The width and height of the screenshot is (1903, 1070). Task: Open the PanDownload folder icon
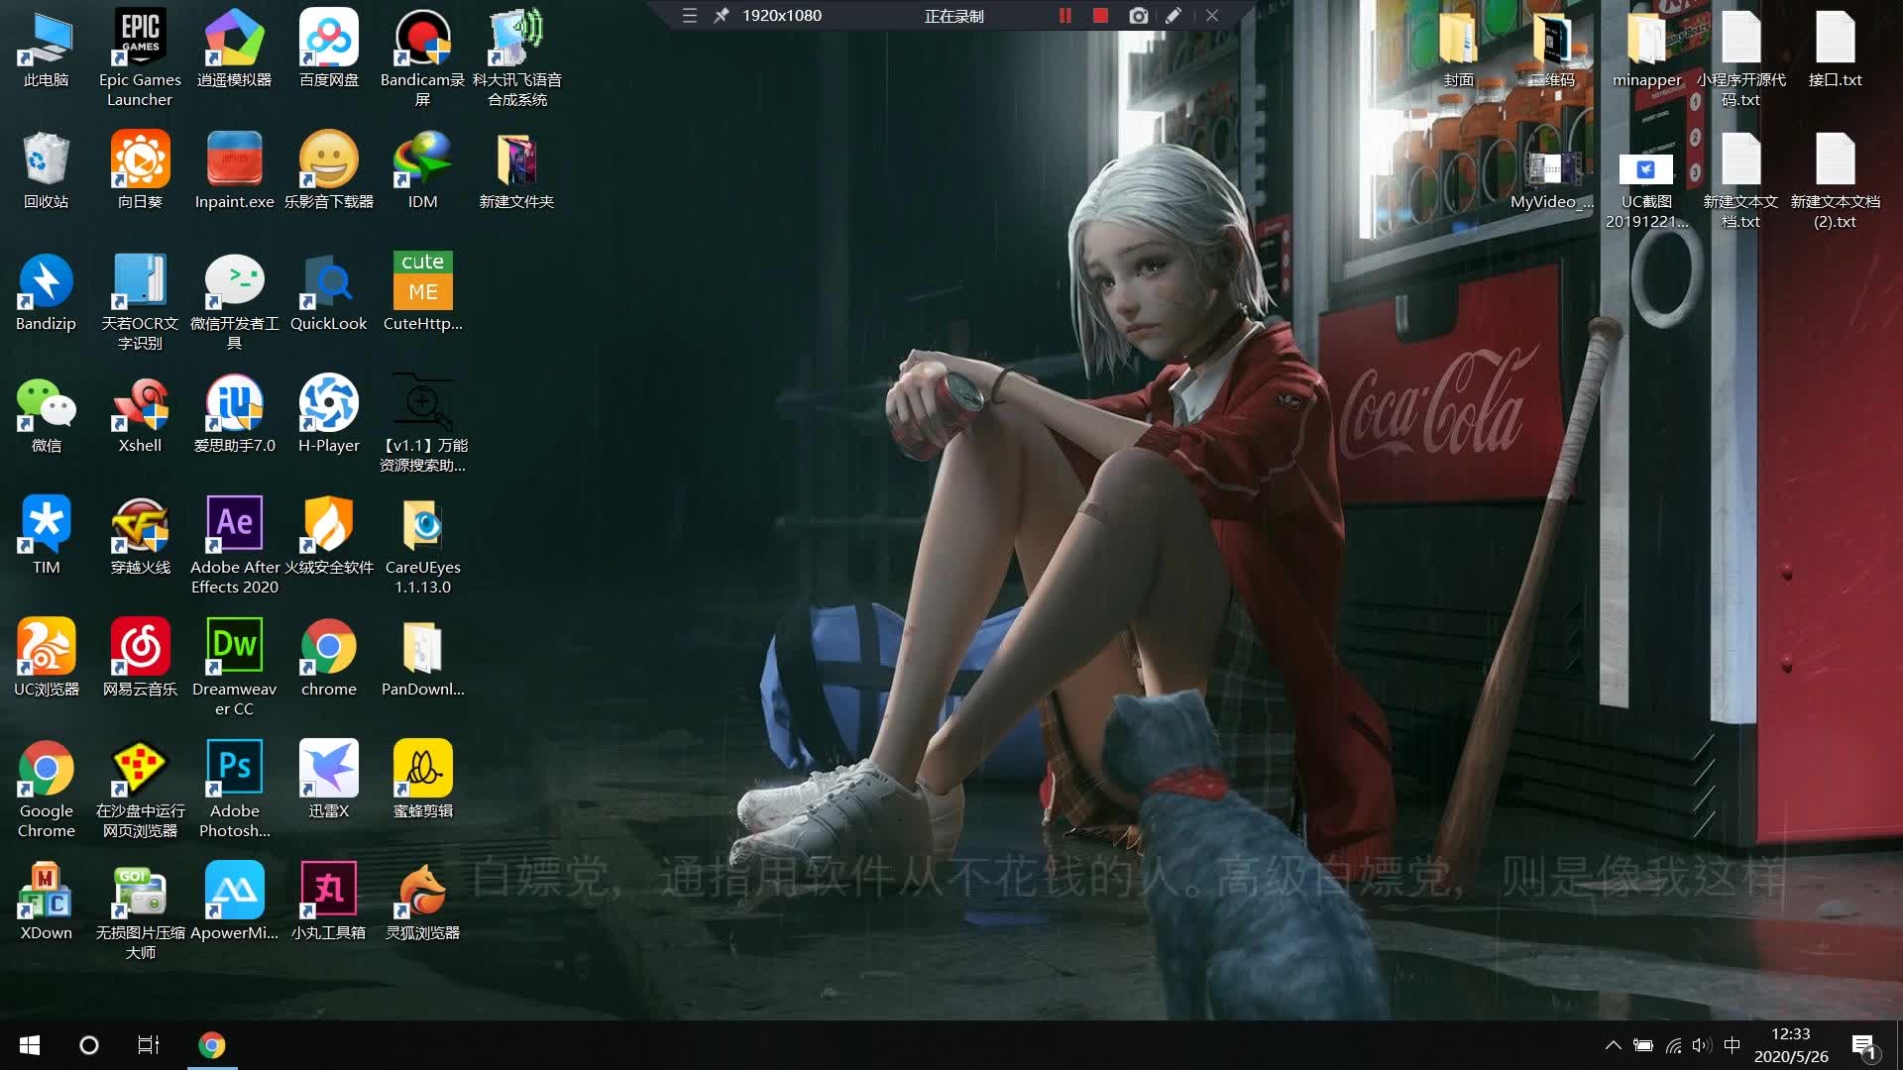[422, 658]
